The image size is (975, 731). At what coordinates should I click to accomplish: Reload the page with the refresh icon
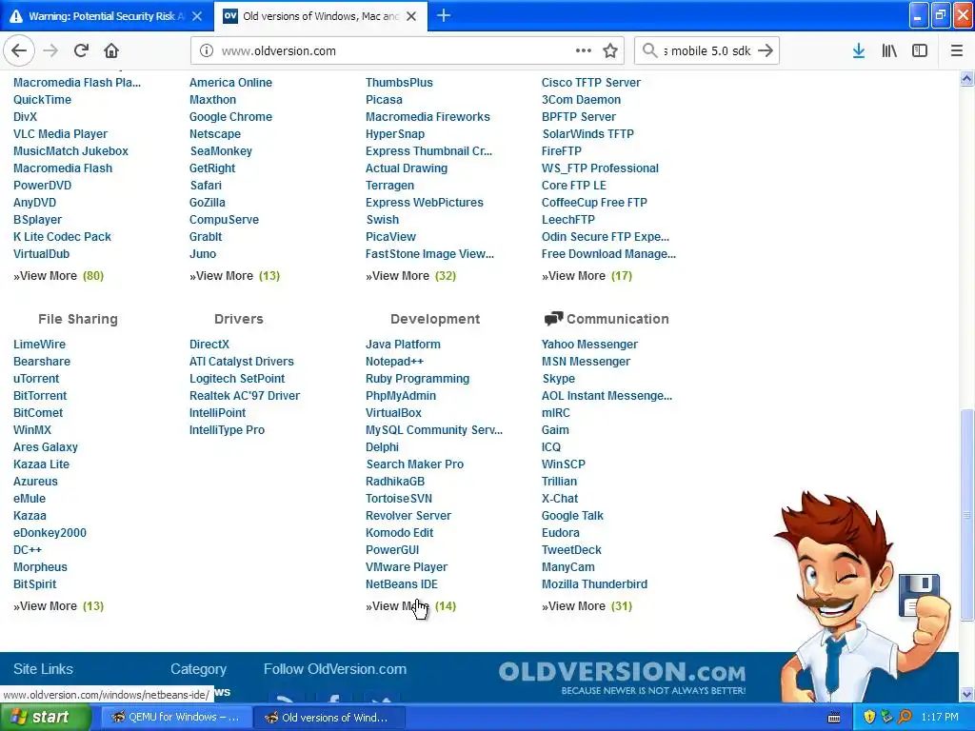81,51
